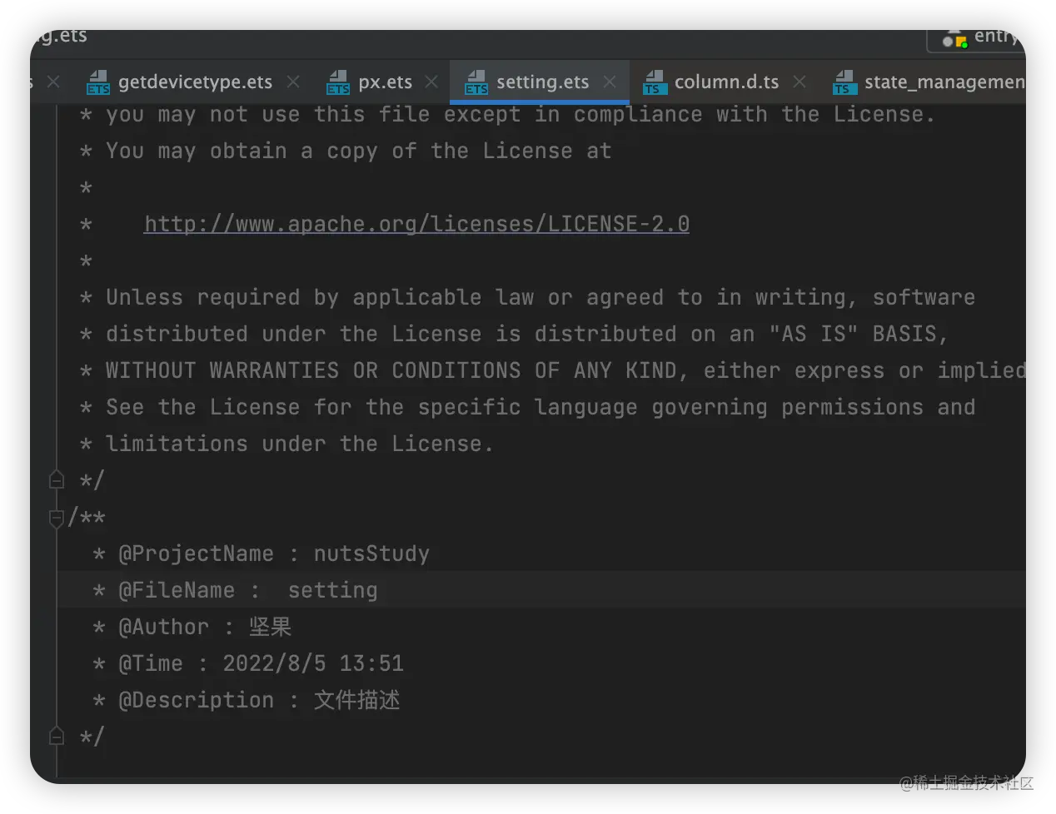The height and width of the screenshot is (814, 1056).
Task: Click the @FileName : setting line
Action: 235,590
